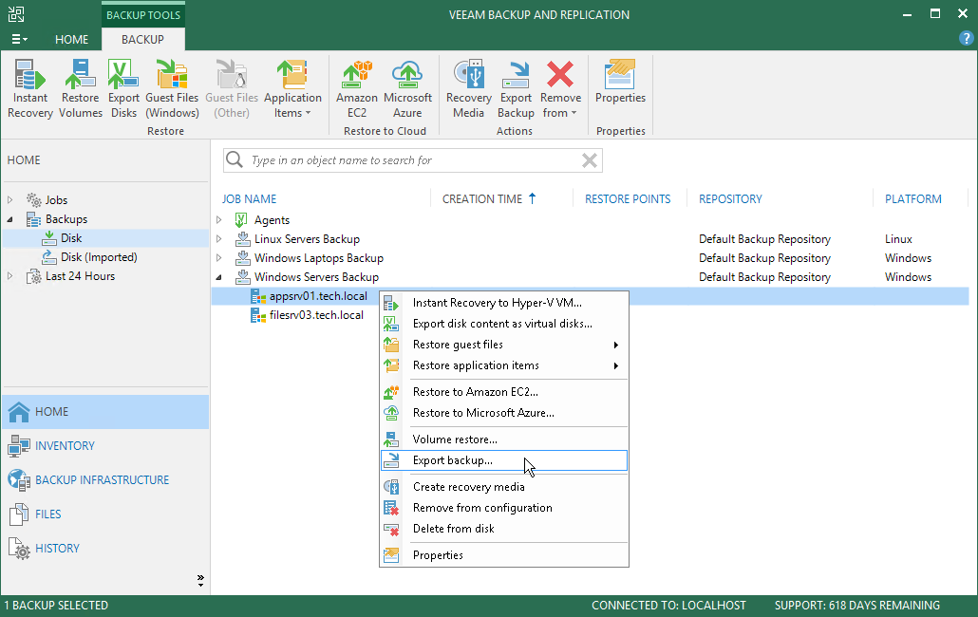Click the Instant Recovery ribbon icon
Image resolution: width=978 pixels, height=617 pixels.
(x=30, y=88)
